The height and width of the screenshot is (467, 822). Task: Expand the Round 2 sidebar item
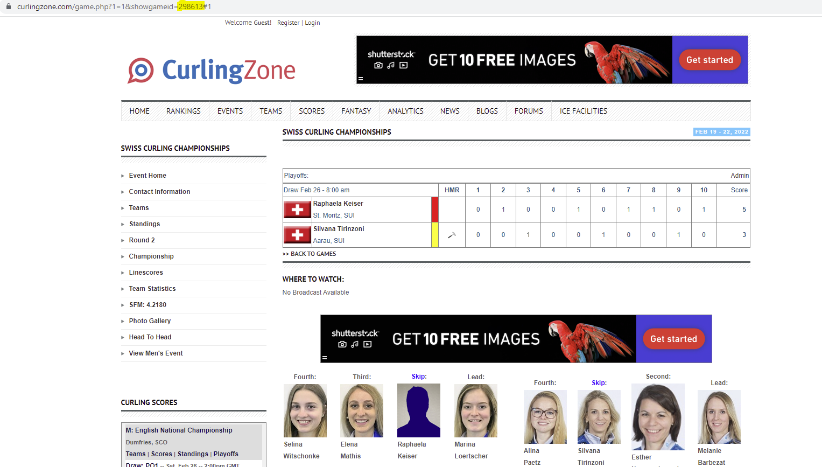(x=142, y=240)
